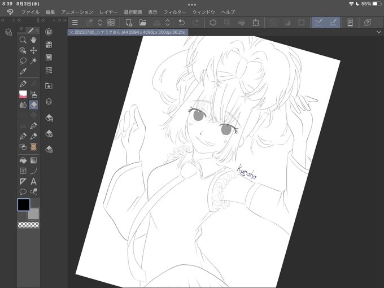Open the ファイル menu
Screen dimensions: 384x288
click(x=30, y=12)
